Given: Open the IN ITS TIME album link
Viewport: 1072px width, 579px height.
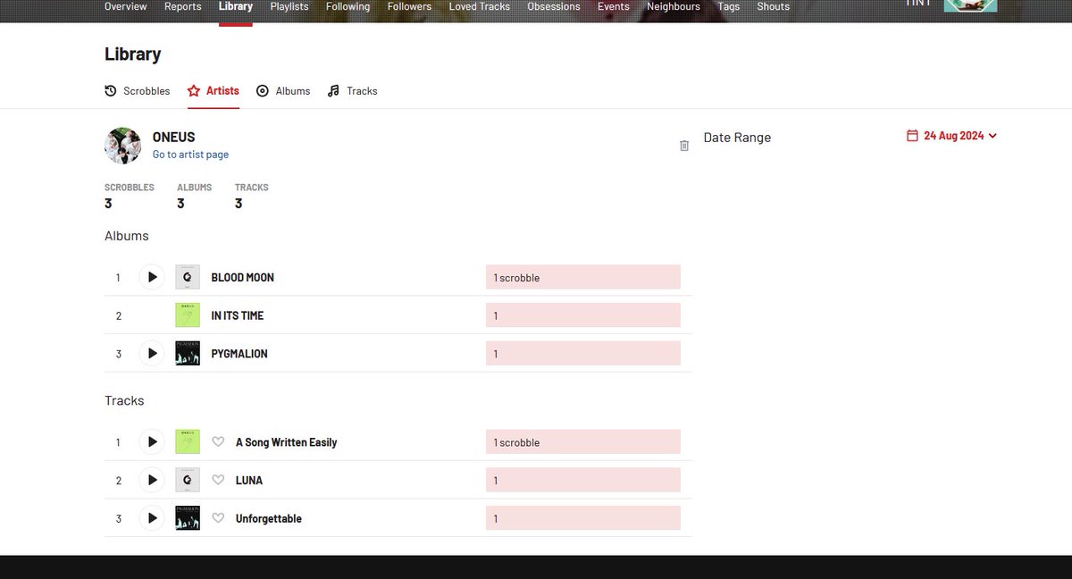Looking at the screenshot, I should point(238,315).
